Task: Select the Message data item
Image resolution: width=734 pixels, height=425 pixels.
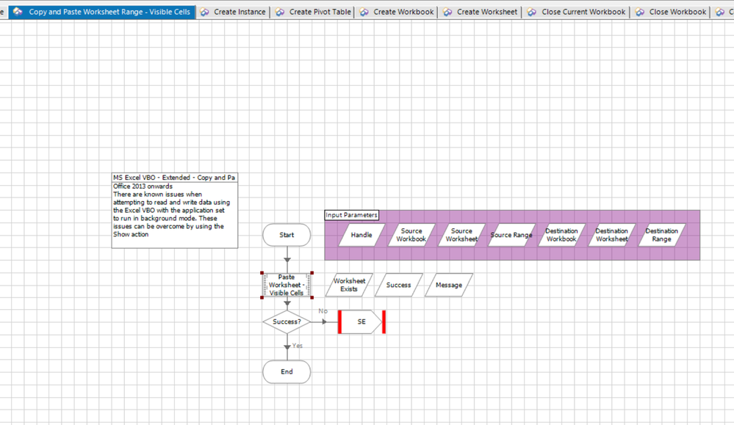Action: pos(449,285)
